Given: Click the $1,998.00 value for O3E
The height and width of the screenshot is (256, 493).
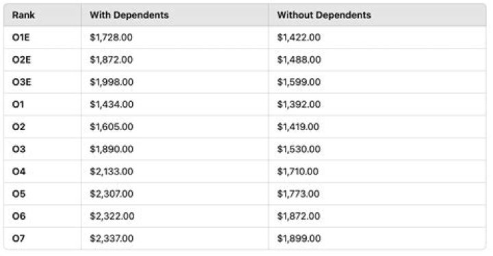Looking at the screenshot, I should 112,82.
